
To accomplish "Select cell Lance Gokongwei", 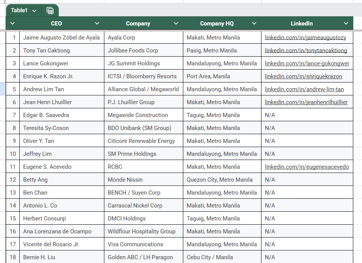I will pos(62,63).
